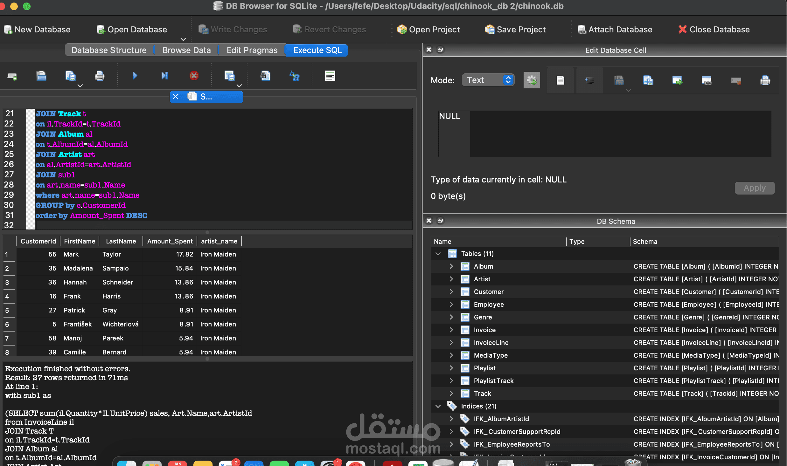This screenshot has height=466, width=787.
Task: Save the results view icon
Action: [x=229, y=76]
